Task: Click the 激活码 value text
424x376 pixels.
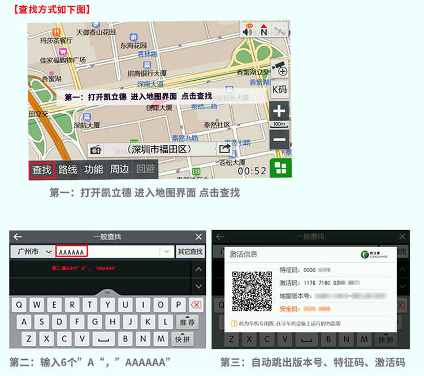Action: pos(331,283)
